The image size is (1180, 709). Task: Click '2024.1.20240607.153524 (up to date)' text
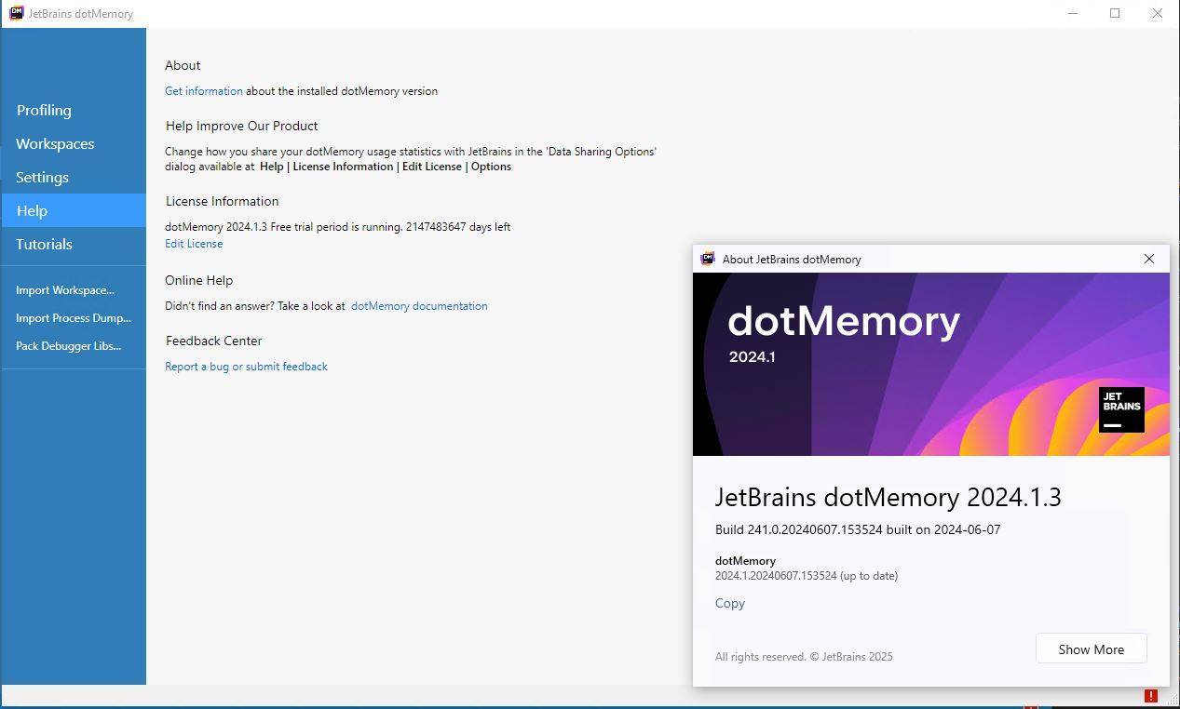point(807,576)
